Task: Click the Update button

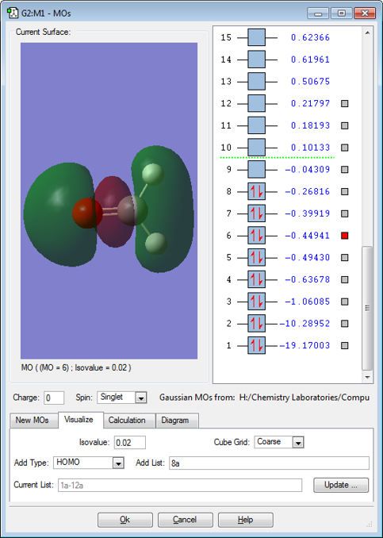Action: (341, 485)
